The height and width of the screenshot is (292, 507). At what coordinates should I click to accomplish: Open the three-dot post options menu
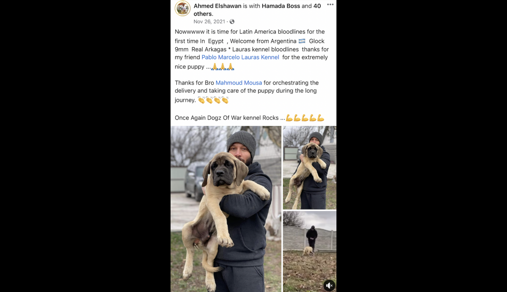pyautogui.click(x=330, y=5)
